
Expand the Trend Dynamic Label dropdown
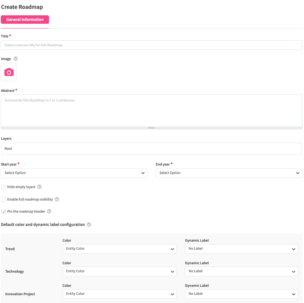(241, 249)
